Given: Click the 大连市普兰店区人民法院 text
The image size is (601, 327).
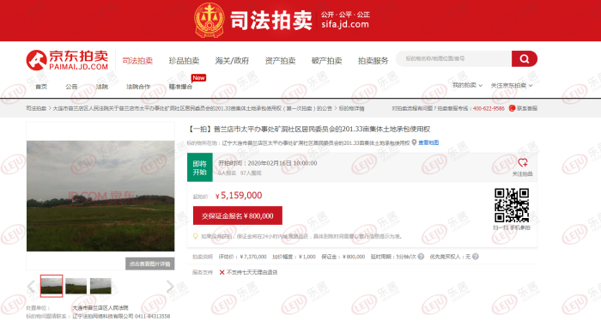Looking at the screenshot, I should click(x=100, y=308).
